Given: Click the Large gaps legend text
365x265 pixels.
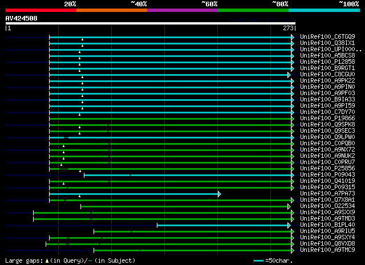Looking at the screenshot, I should point(24,261).
